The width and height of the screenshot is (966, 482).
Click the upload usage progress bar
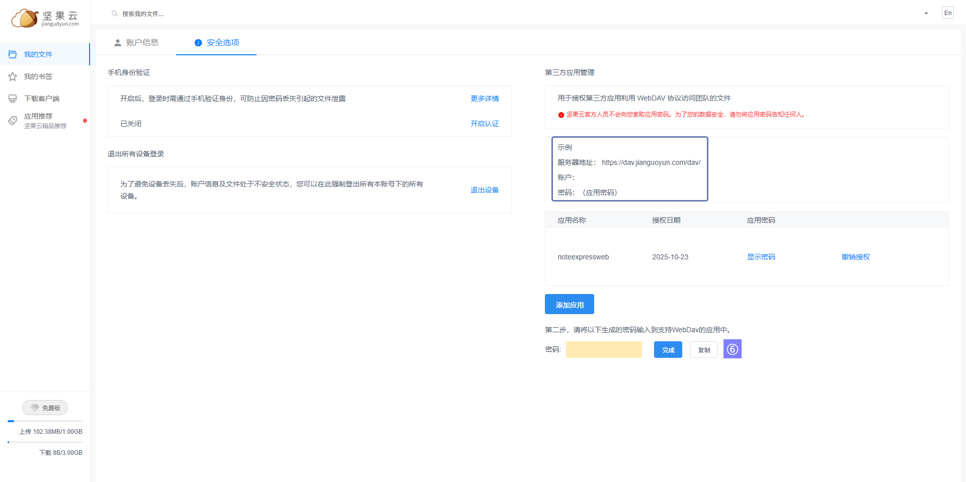(45, 421)
